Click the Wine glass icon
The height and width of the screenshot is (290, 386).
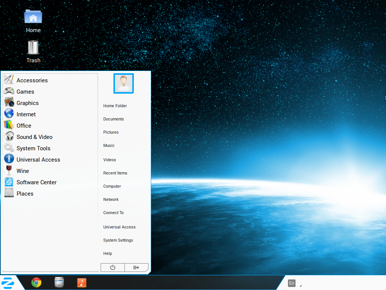point(9,170)
